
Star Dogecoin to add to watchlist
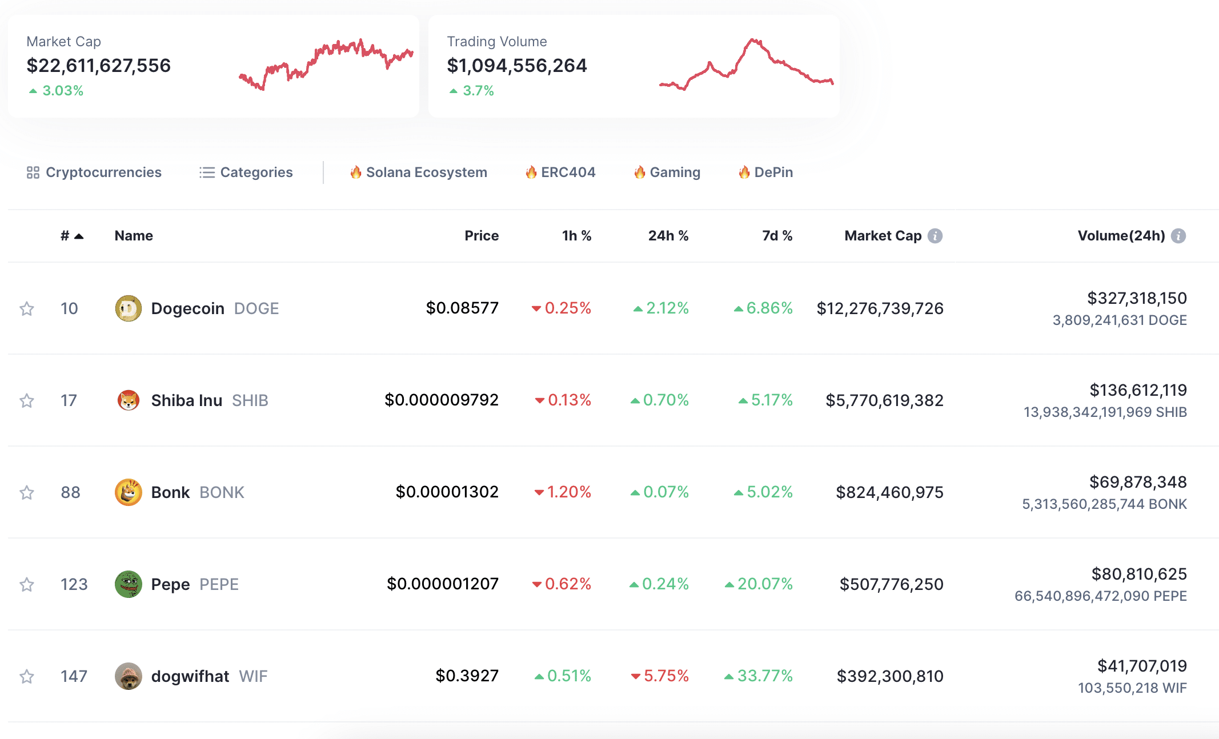[27, 309]
